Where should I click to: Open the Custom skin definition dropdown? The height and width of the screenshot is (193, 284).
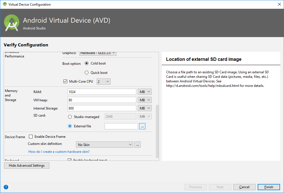tap(104, 145)
